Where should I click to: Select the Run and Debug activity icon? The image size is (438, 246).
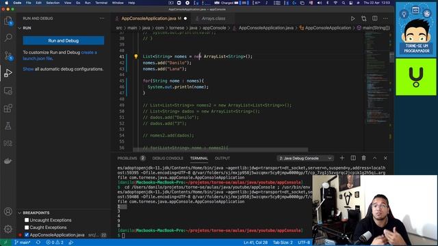(x=8, y=73)
